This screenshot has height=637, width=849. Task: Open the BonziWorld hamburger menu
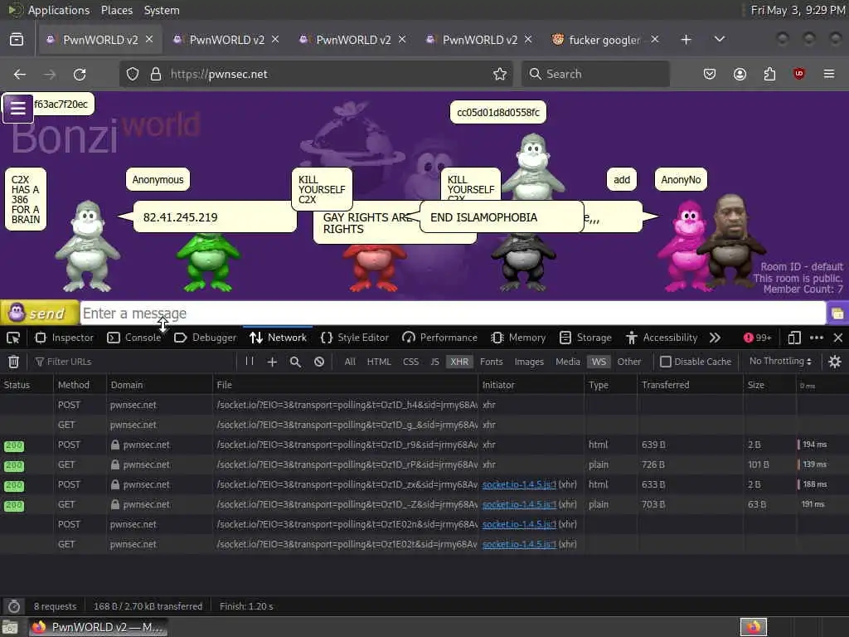[x=18, y=109]
